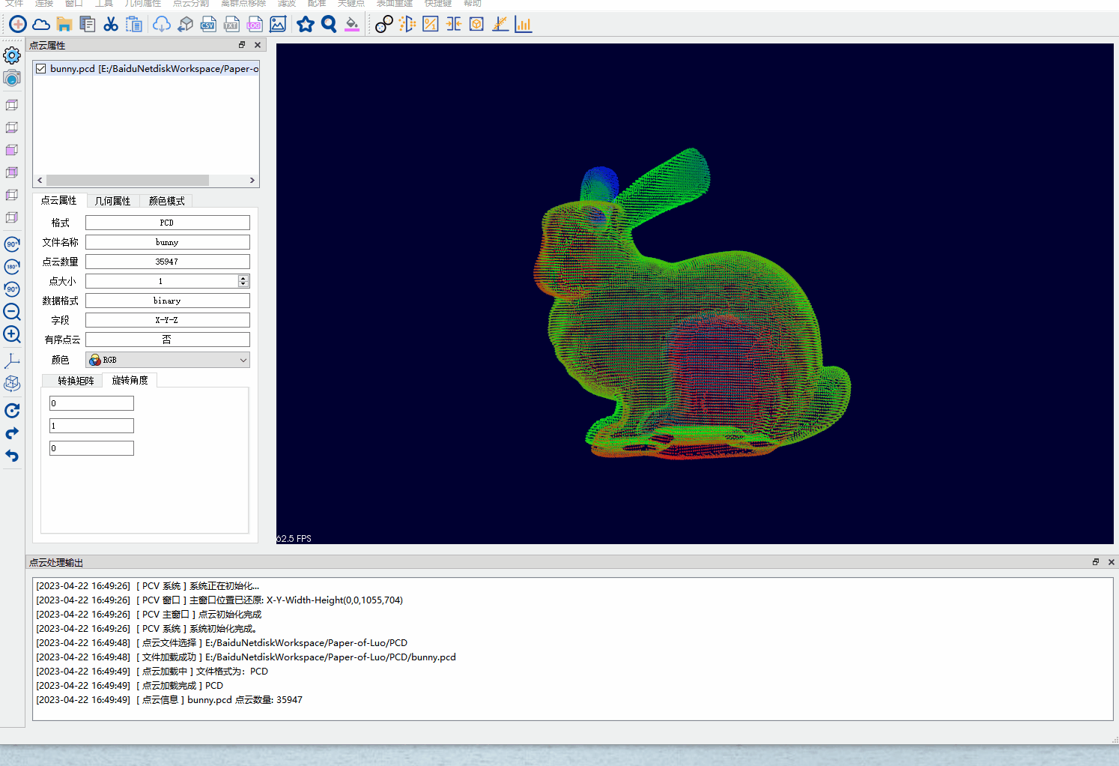
Task: Open file using the yellow folder icon
Action: pyautogui.click(x=64, y=25)
